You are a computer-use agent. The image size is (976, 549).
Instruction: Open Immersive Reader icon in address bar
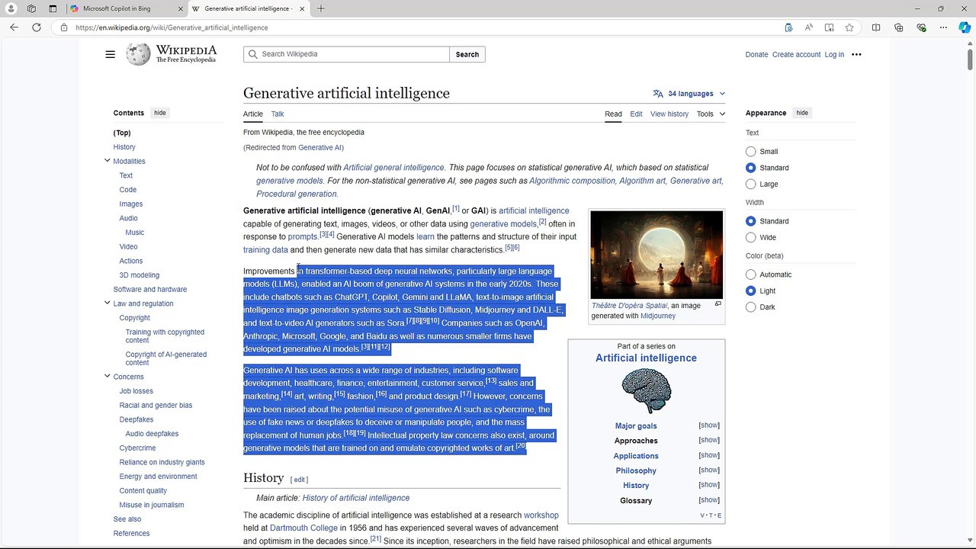pyautogui.click(x=829, y=27)
